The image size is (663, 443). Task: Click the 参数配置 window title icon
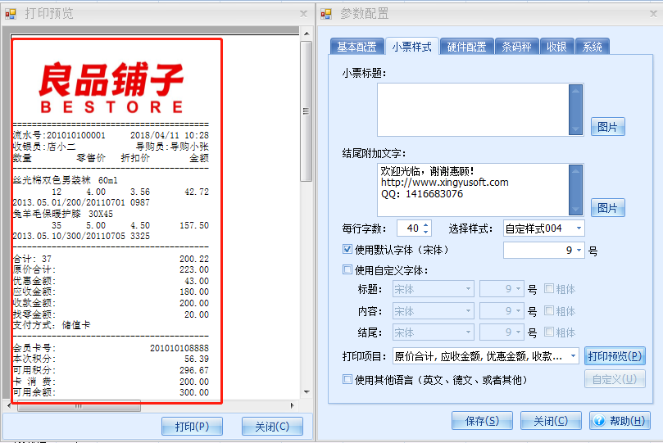pos(326,14)
